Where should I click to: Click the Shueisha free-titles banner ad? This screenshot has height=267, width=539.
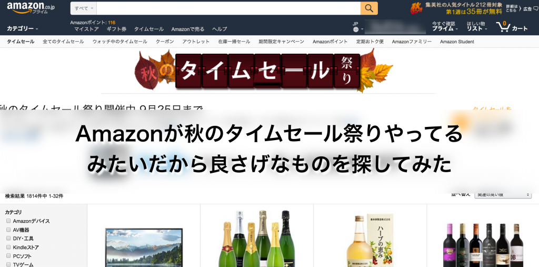click(x=455, y=8)
